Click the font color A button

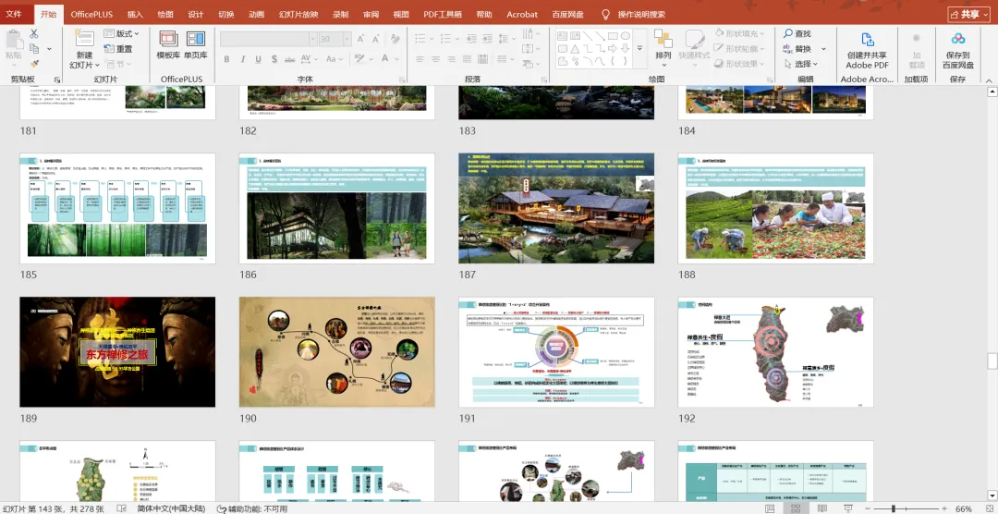[386, 59]
